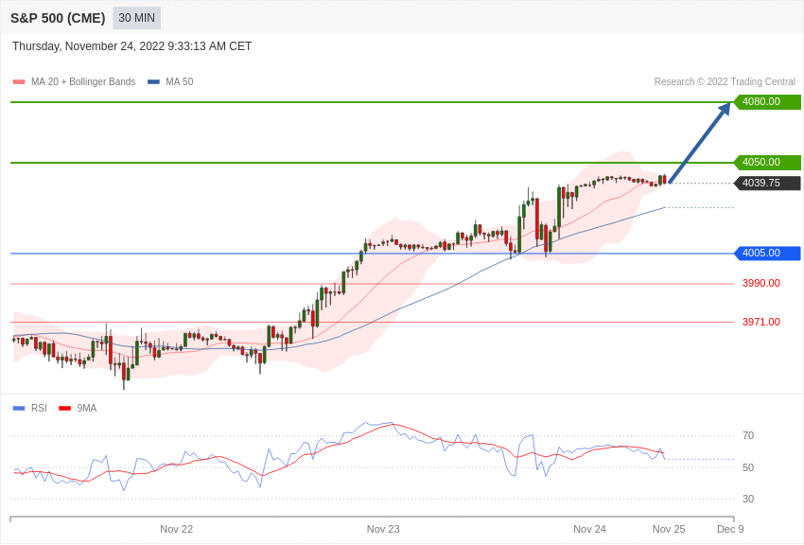
Task: Click Research © 2022 Trading Central text
Action: (725, 81)
